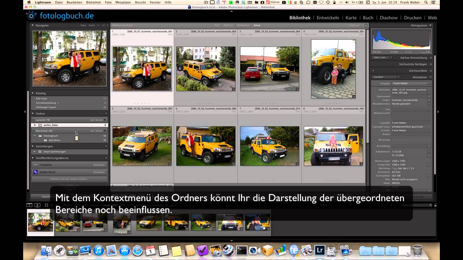The height and width of the screenshot is (260, 463).
Task: Select second window display 2 icon
Action: (37, 205)
